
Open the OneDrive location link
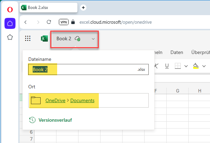(55, 100)
